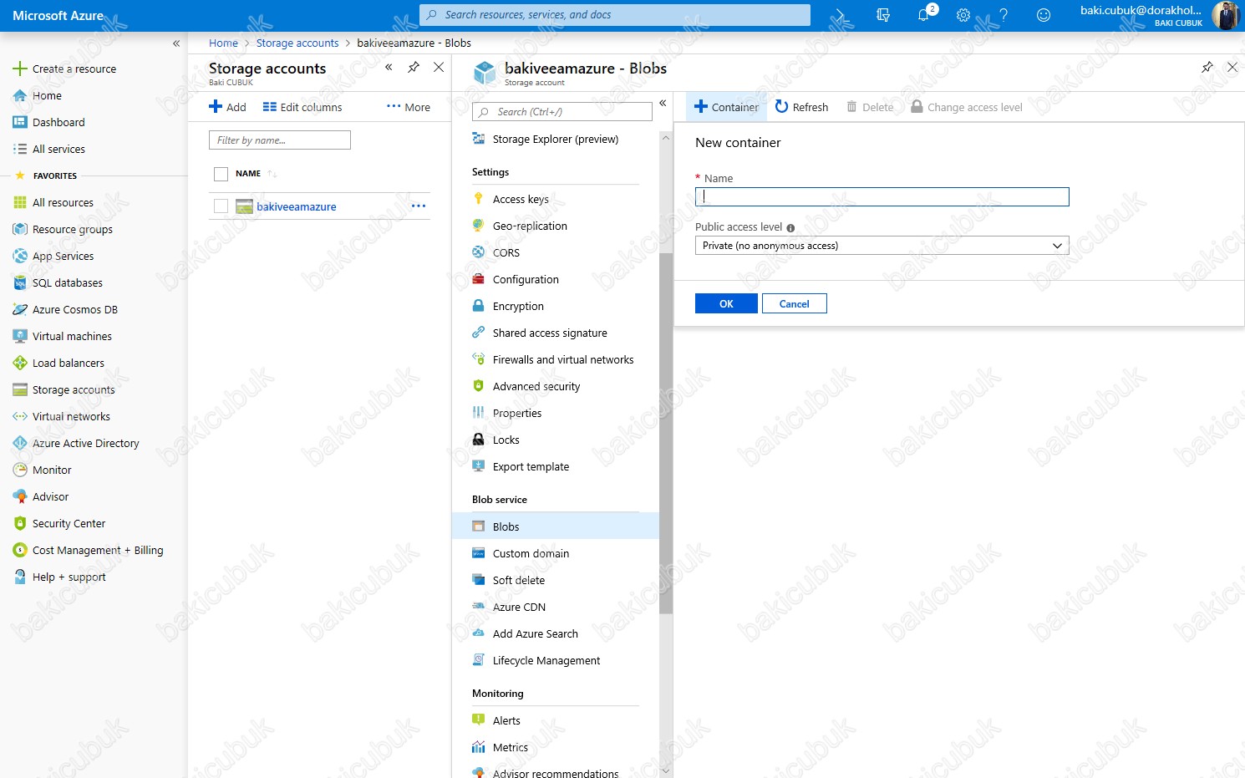This screenshot has height=778, width=1245.
Task: Click the account profile picture
Action: click(x=1225, y=16)
